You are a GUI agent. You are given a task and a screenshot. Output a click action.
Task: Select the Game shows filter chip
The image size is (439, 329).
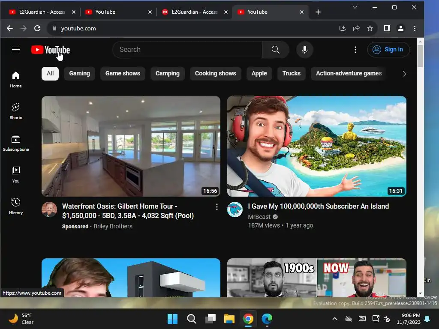pyautogui.click(x=123, y=74)
